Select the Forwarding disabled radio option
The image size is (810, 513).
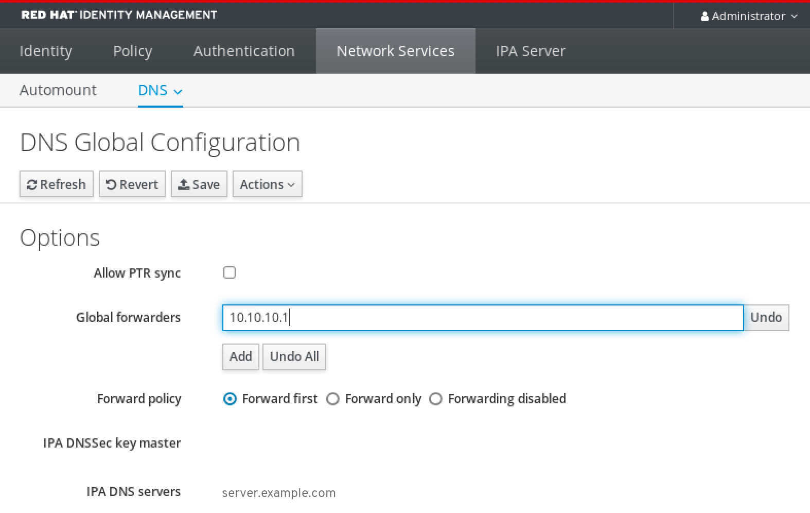(x=436, y=399)
